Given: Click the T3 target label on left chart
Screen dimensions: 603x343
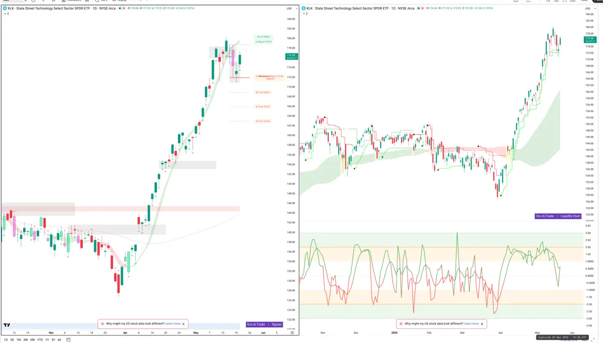Looking at the screenshot, I should [263, 121].
